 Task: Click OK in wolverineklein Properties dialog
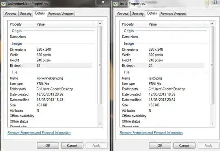[x=48, y=146]
